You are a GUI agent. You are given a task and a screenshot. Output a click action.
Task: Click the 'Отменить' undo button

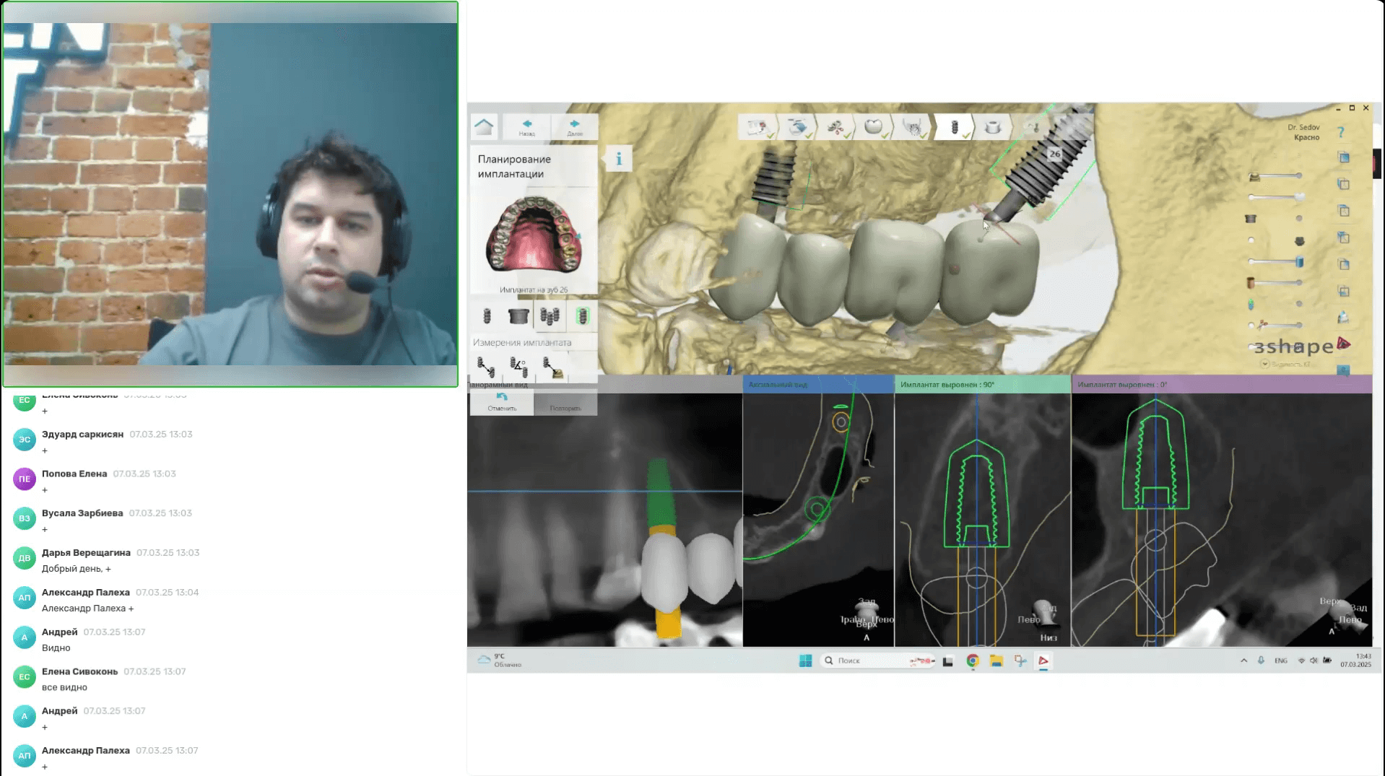click(x=502, y=403)
